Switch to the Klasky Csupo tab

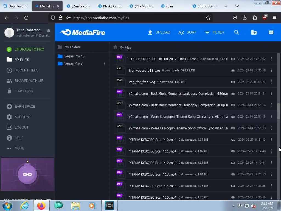click(110, 6)
